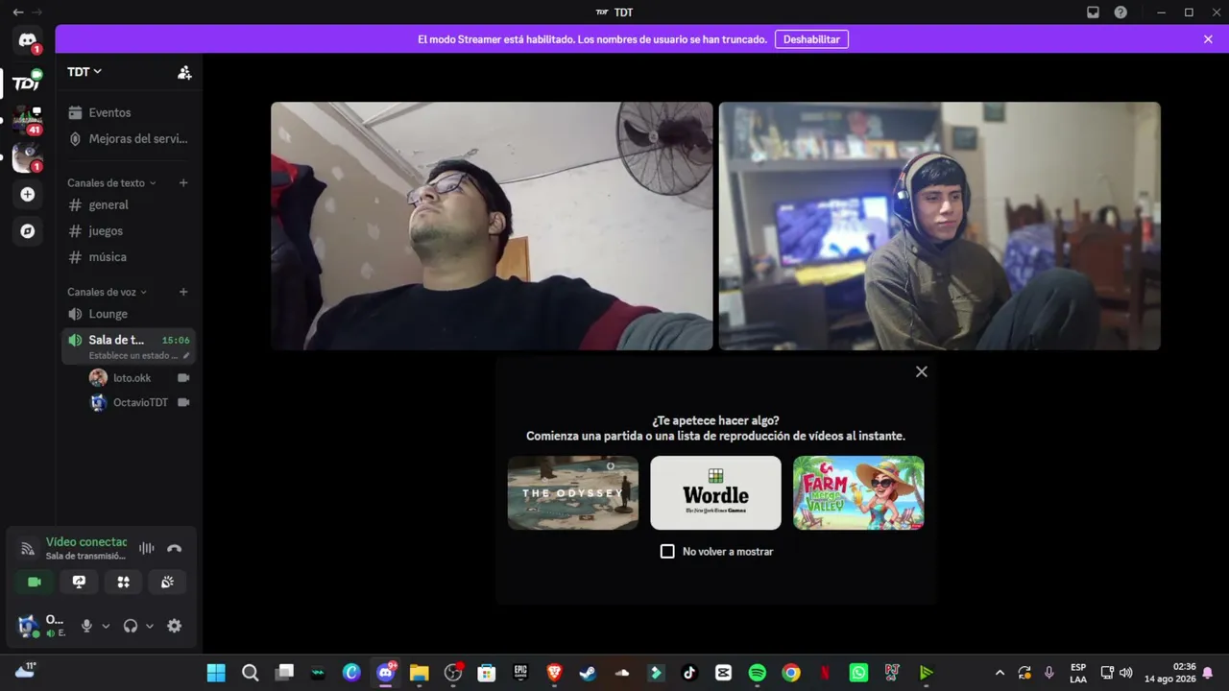Viewport: 1229px width, 691px height.
Task: Select loto.okk in the voice channel
Action: [140, 378]
